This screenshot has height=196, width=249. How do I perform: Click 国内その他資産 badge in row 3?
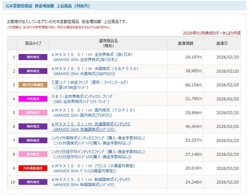33,85
